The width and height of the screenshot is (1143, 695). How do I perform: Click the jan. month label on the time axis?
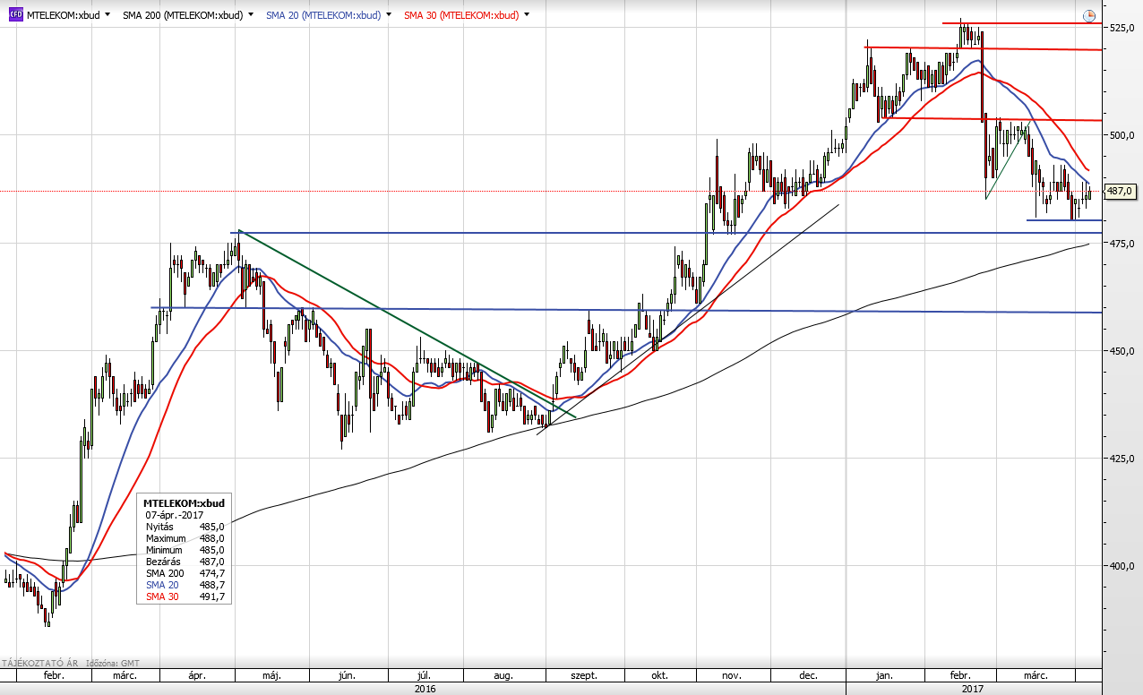[883, 676]
